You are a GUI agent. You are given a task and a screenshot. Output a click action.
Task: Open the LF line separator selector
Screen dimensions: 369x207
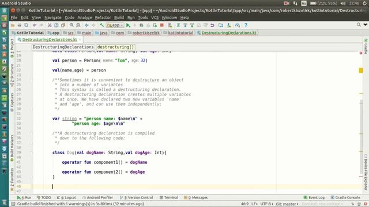[x=254, y=204]
